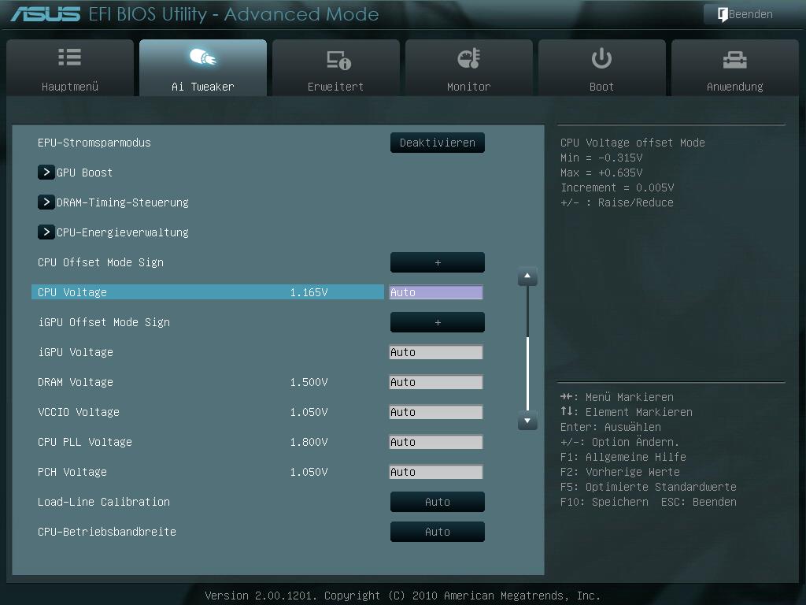Switch to the Hauptmenü tab

click(70, 68)
